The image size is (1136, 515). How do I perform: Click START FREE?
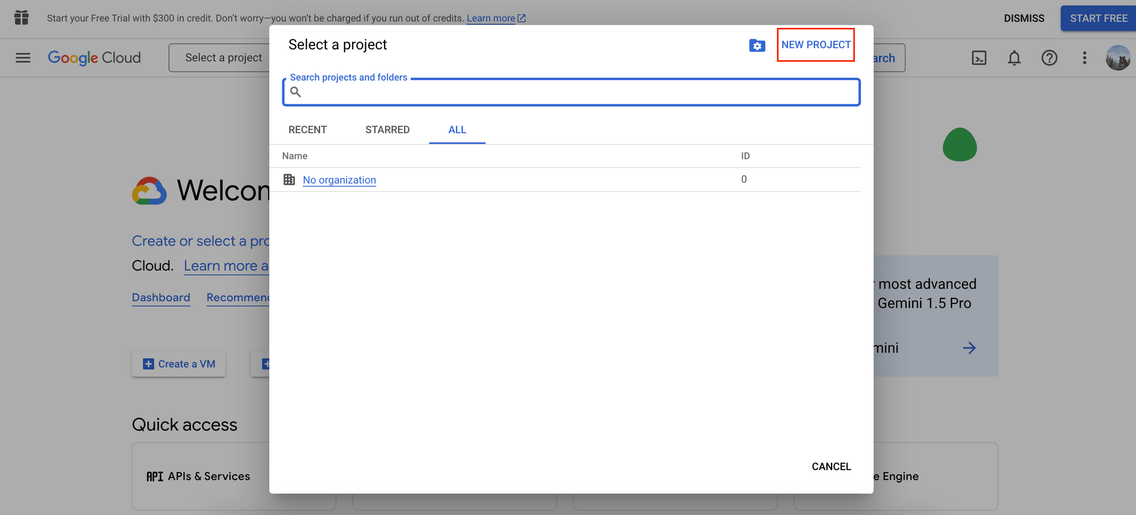[x=1098, y=18]
